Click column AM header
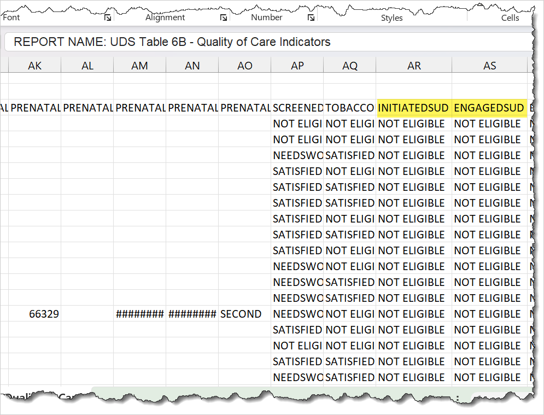Viewport: 544px width, 415px height. click(x=139, y=66)
